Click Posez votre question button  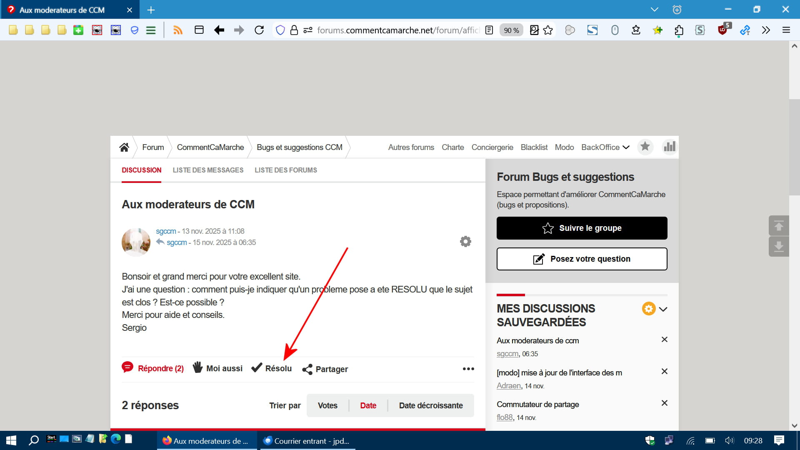click(x=582, y=259)
